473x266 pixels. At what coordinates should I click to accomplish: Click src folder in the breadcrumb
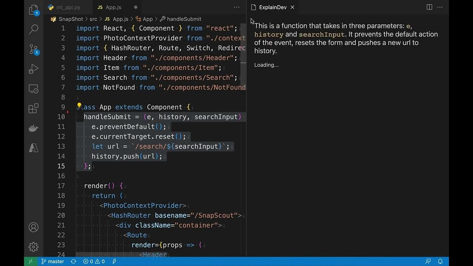coord(93,19)
